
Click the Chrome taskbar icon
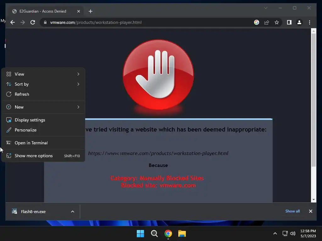tap(168, 233)
